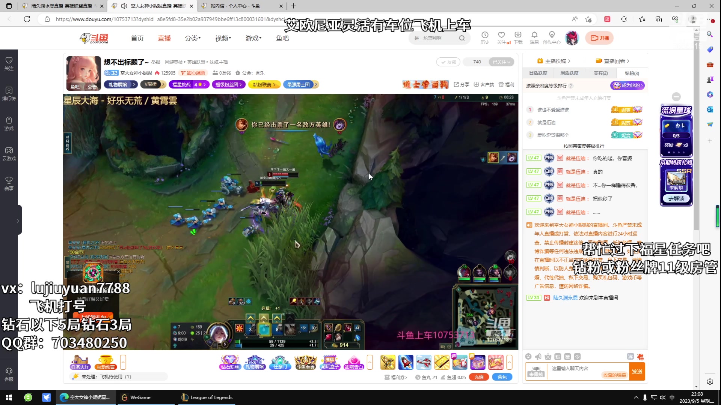Open 云游戏 in the left sidebar
The width and height of the screenshot is (721, 405).
click(x=9, y=153)
